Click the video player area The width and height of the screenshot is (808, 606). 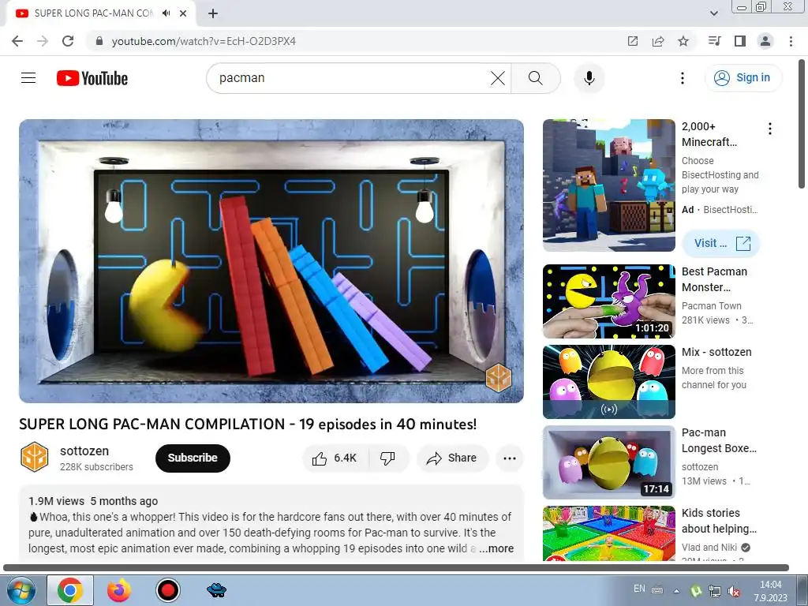click(x=271, y=261)
